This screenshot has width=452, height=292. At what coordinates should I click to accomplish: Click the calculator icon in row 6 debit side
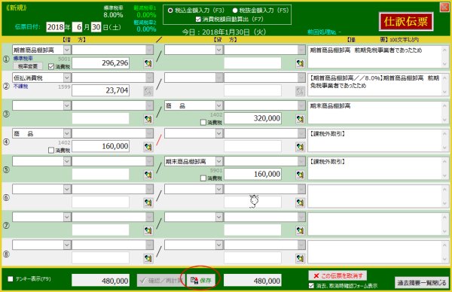(x=148, y=202)
